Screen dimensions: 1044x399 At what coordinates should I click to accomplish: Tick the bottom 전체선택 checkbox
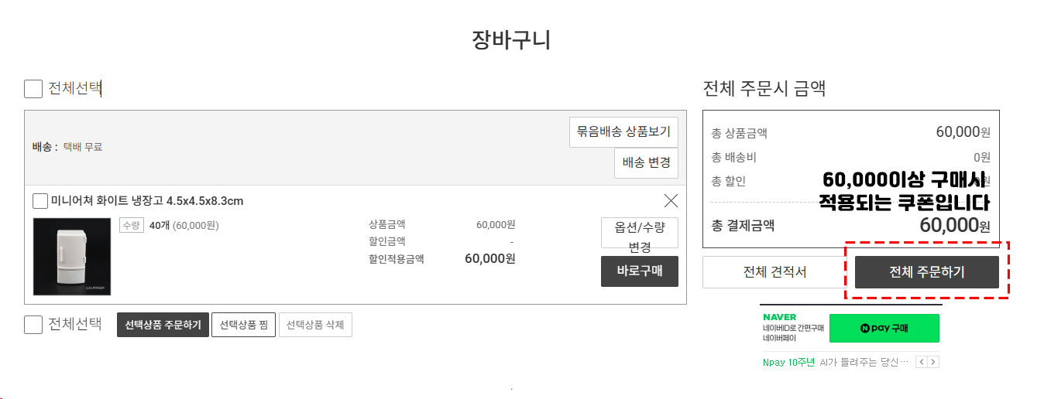[x=33, y=324]
